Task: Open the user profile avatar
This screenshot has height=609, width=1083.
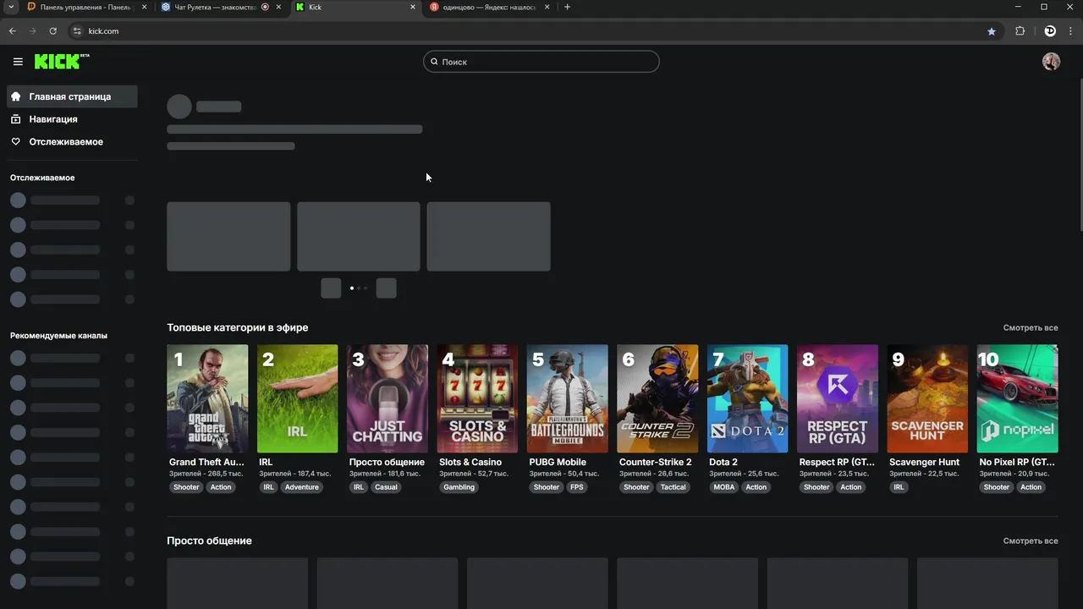Action: pos(1051,62)
